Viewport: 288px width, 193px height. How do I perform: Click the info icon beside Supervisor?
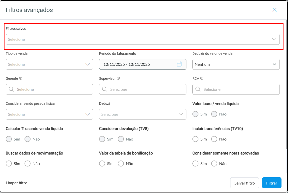tap(118, 78)
